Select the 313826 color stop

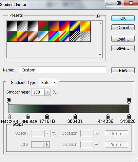(x=129, y=117)
